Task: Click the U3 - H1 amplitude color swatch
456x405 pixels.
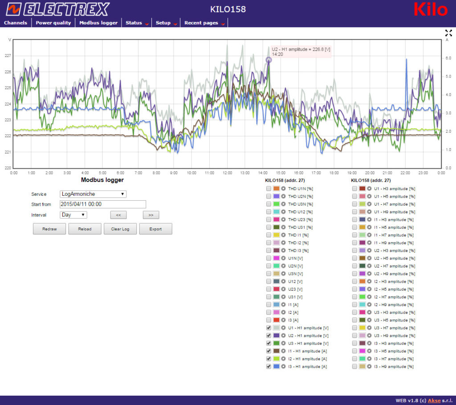Action: (276, 343)
